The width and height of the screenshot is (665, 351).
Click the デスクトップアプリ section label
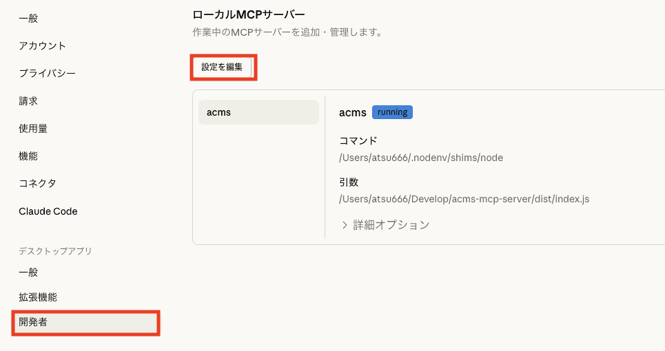coord(55,251)
